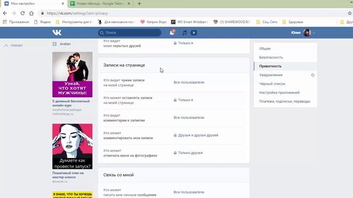Open the Инструменты для bookmarks folder
The height and width of the screenshot is (198, 353).
coord(74,22)
